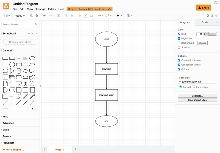The height and width of the screenshot is (153, 220).
Task: Click the Delete trash icon
Action: (x=59, y=16)
